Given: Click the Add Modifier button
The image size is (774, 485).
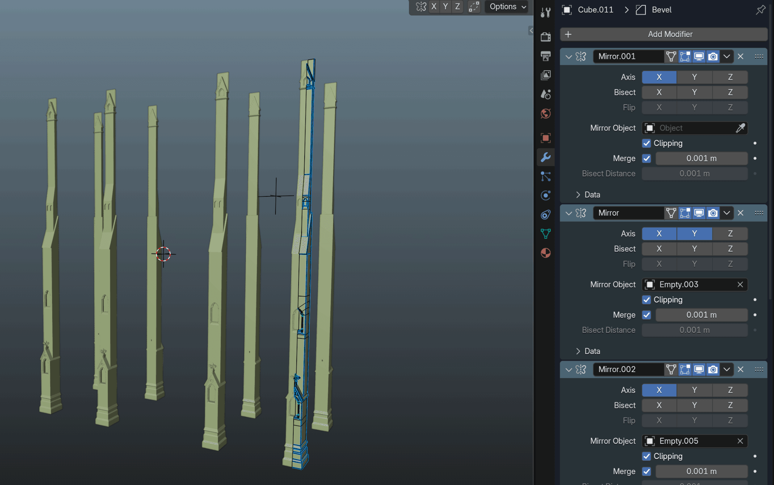Looking at the screenshot, I should [x=664, y=34].
